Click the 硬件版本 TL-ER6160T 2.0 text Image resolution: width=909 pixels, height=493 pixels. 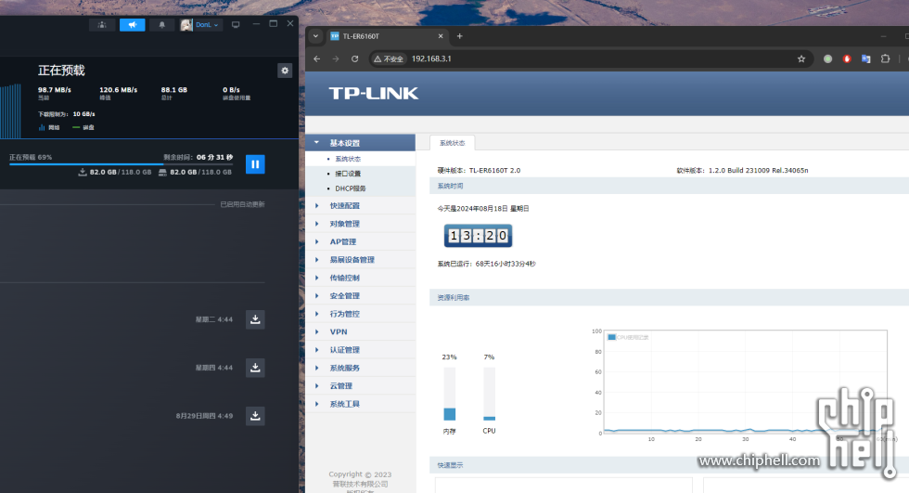pos(479,171)
